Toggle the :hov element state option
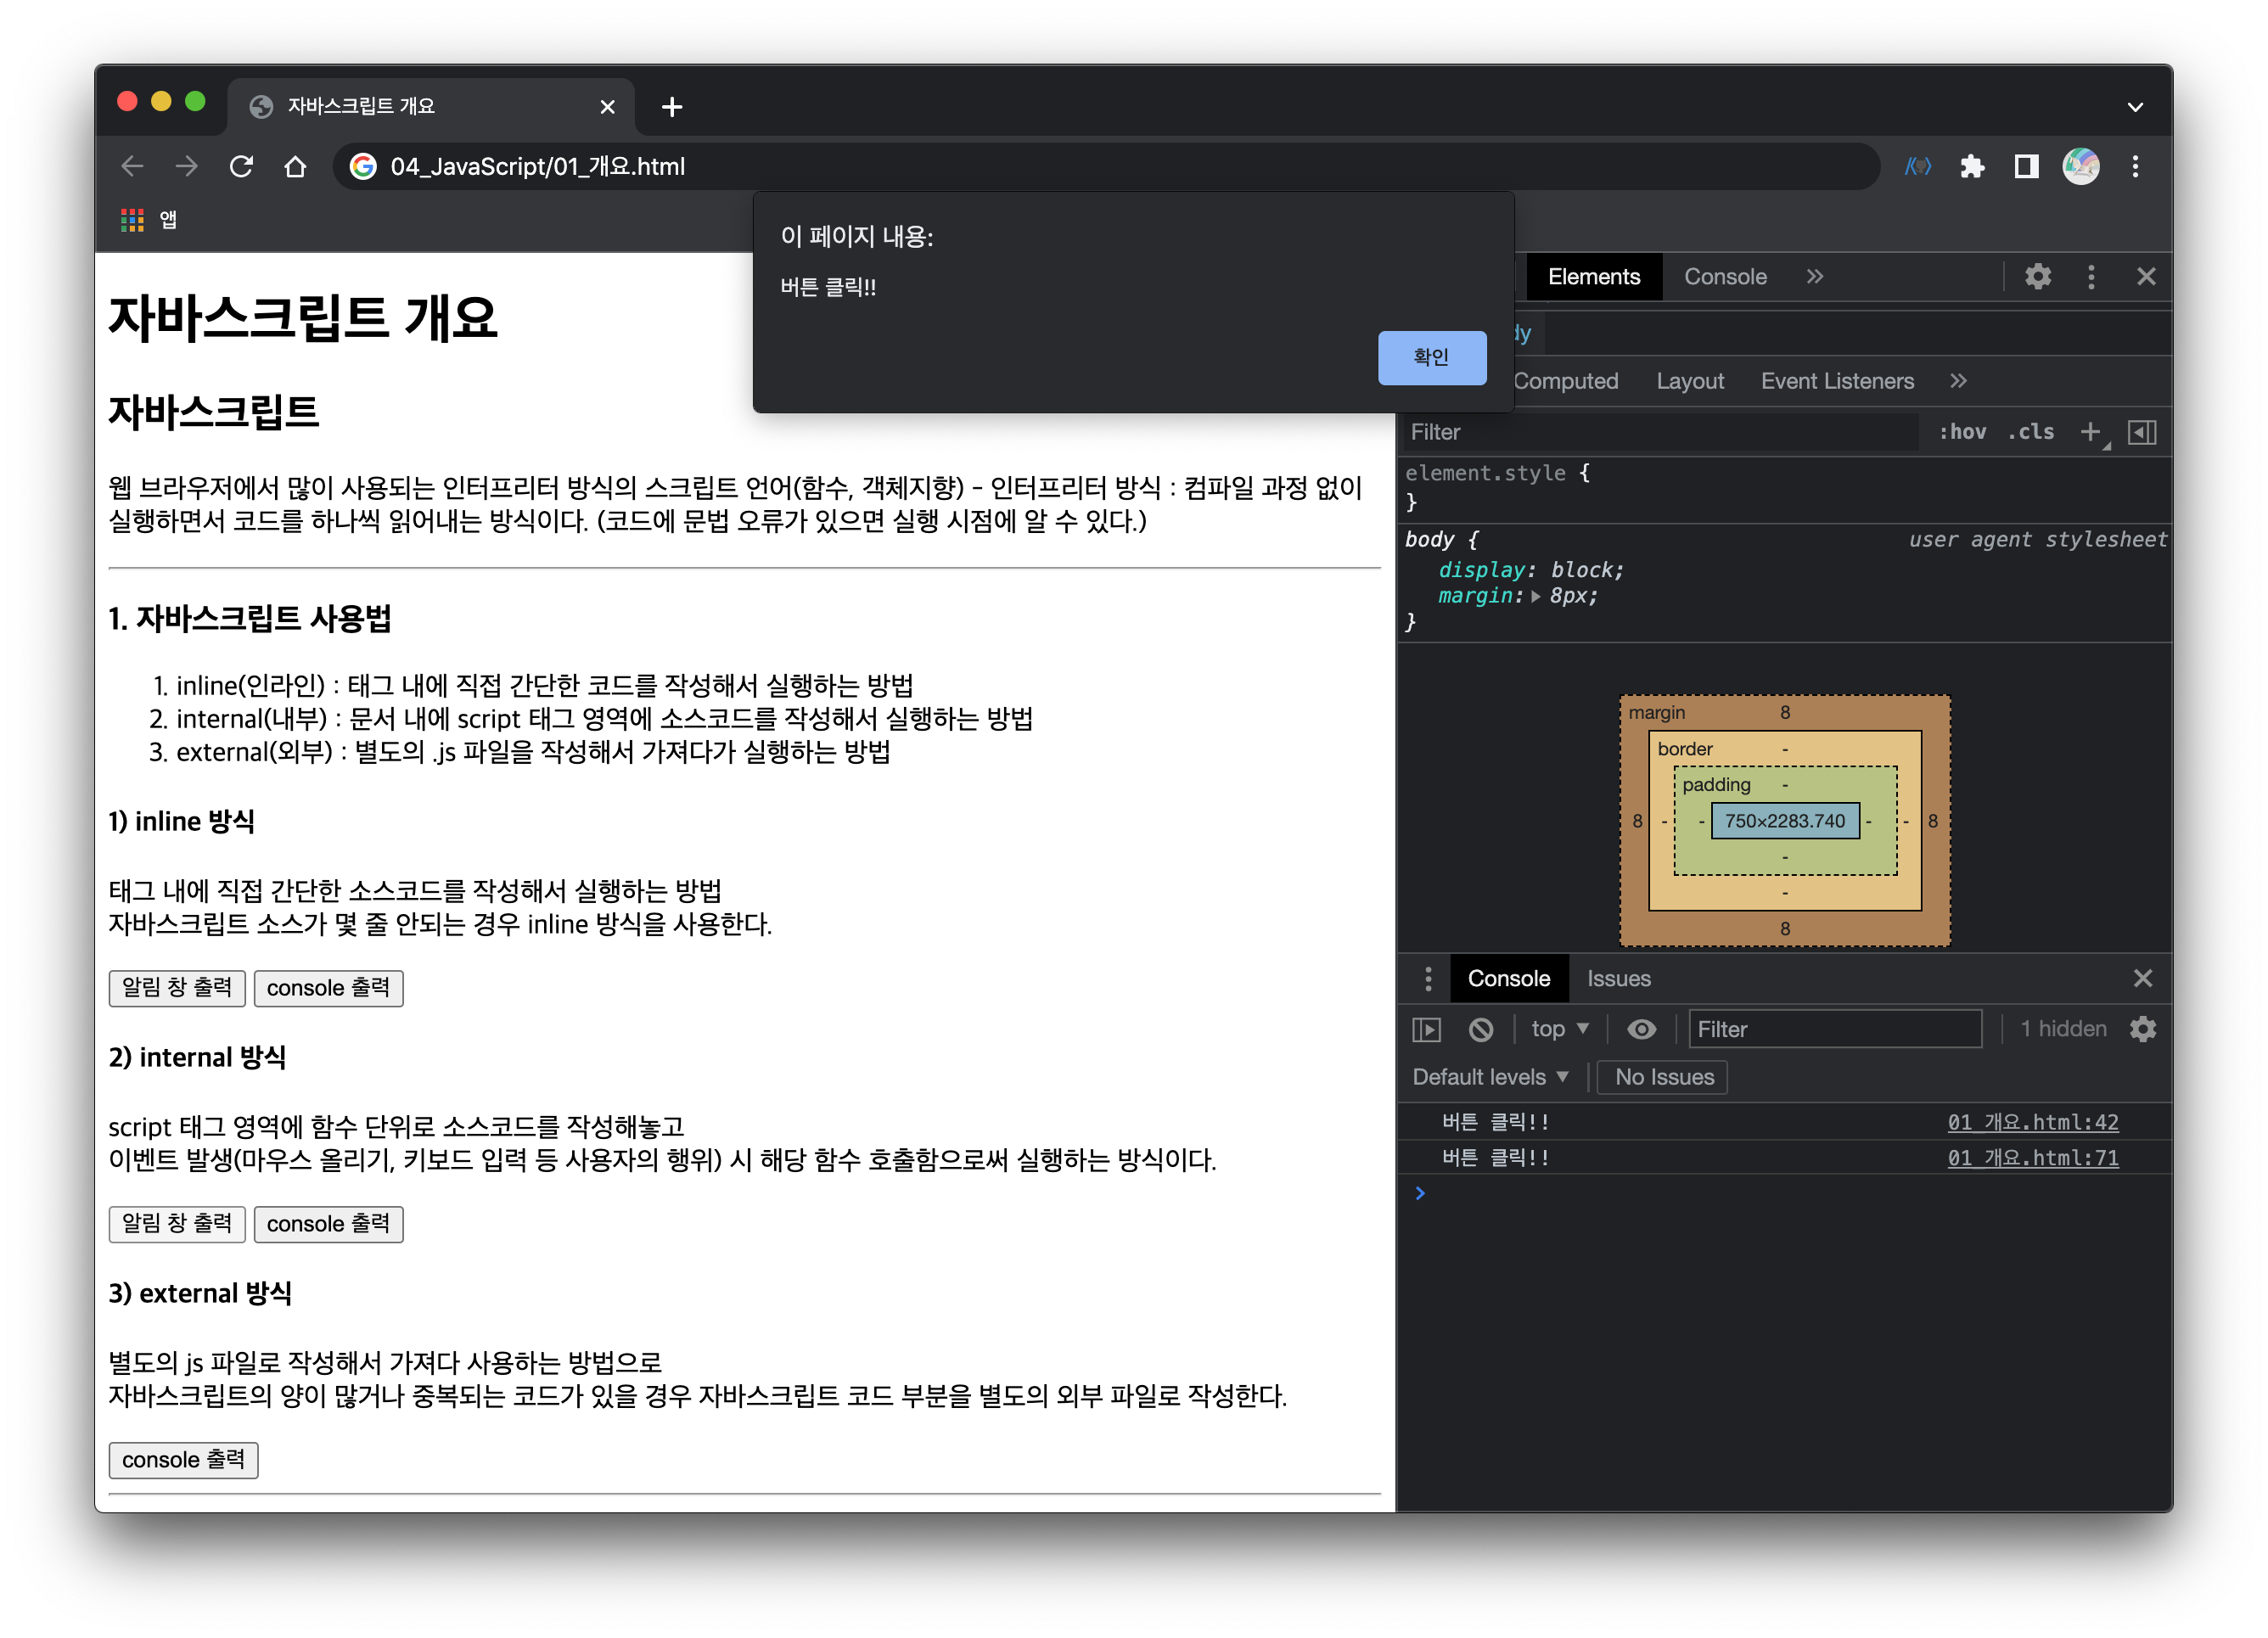 tap(1962, 432)
